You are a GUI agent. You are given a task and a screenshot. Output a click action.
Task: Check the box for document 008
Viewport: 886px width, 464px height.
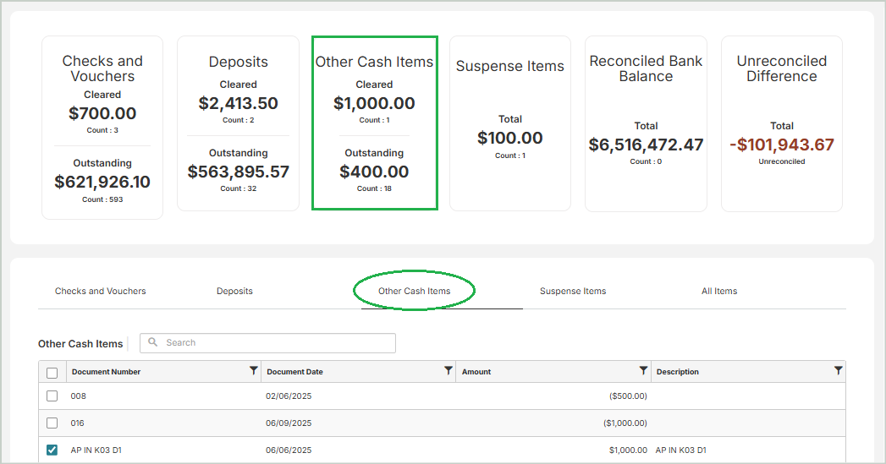(x=52, y=396)
